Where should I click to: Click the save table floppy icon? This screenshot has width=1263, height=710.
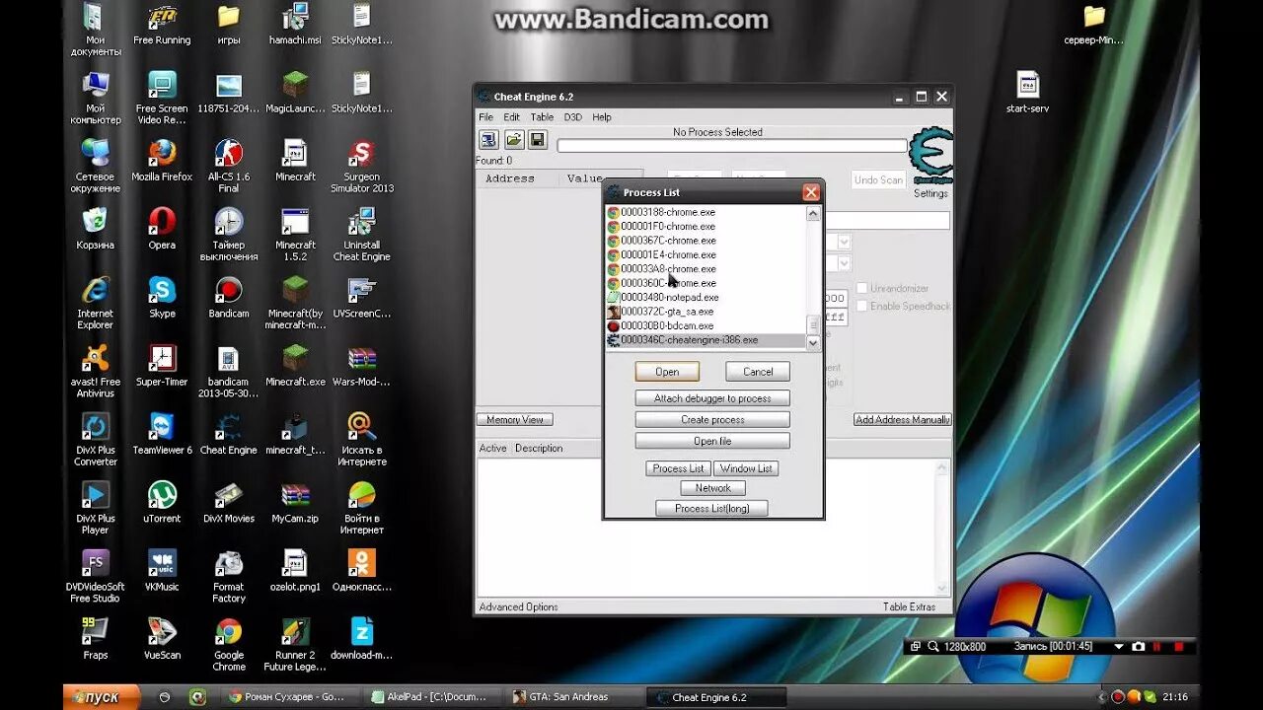(x=537, y=140)
